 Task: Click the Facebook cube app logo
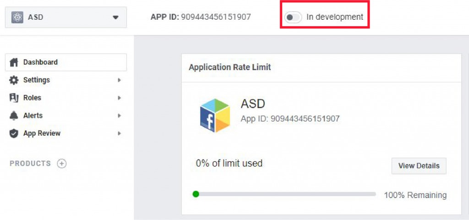(x=215, y=115)
